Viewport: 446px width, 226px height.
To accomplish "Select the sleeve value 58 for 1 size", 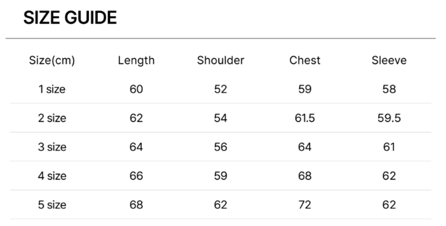I will point(389,89).
